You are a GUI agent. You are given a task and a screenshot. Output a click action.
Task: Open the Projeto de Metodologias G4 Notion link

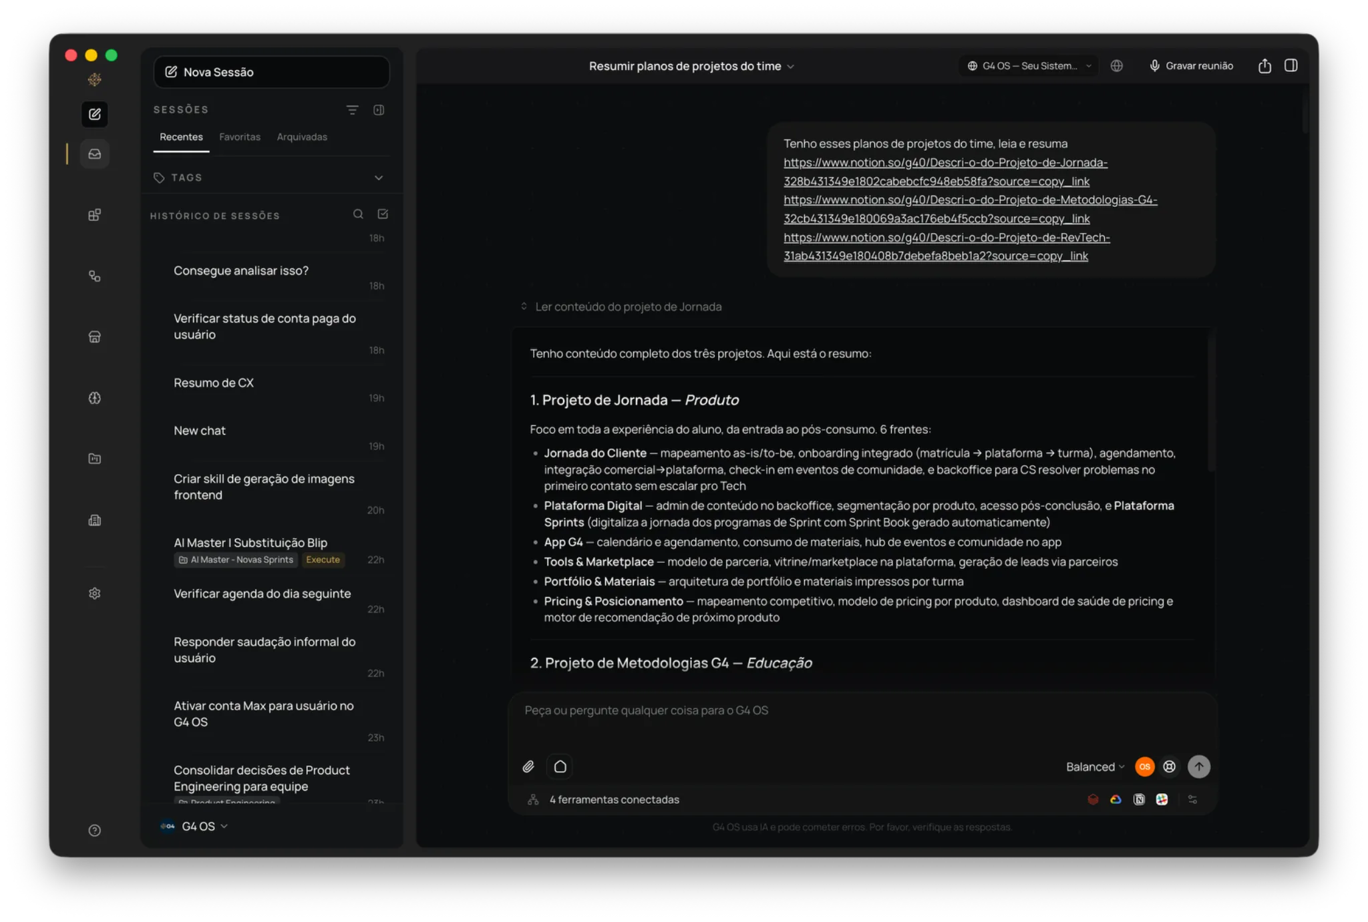(971, 209)
